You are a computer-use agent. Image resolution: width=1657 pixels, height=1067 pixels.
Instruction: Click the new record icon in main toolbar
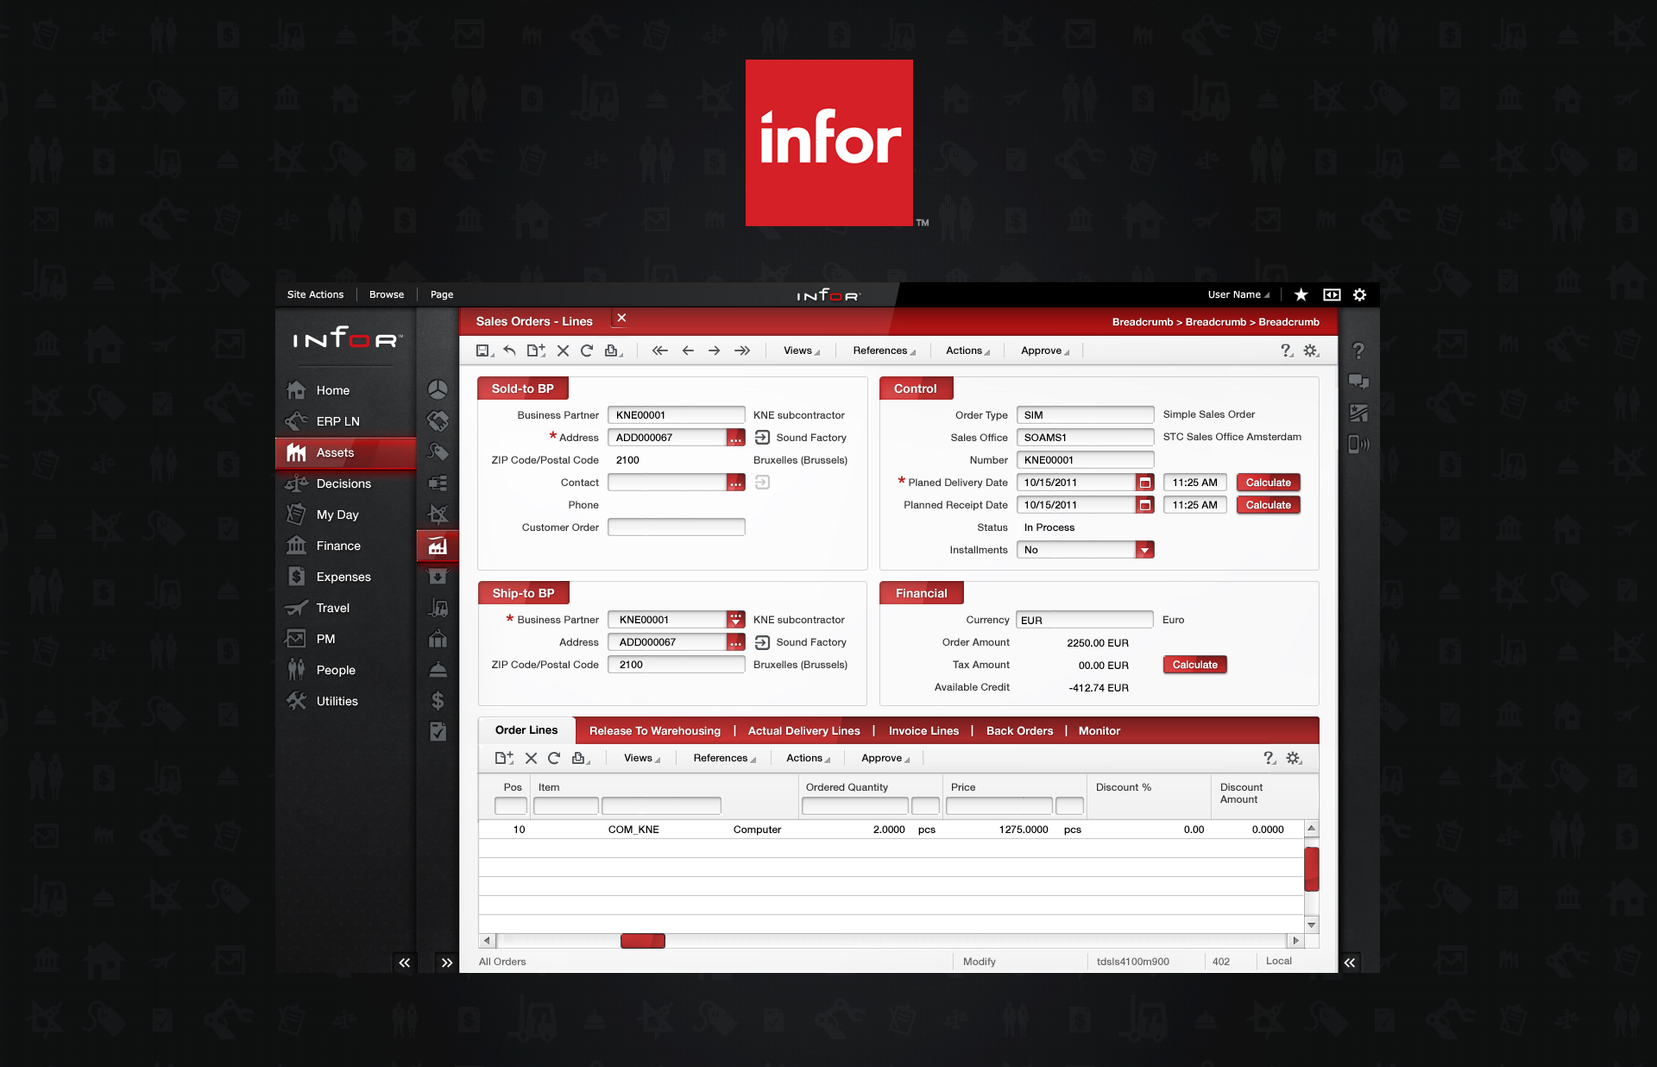click(536, 350)
